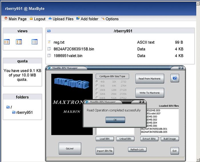Image resolution: width=200 pixels, height=162 pixels.
Task: Click the Read From Maxtronic button
Action: (x=150, y=79)
